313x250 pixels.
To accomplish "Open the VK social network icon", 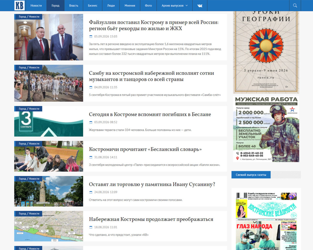I will (x=200, y=5).
